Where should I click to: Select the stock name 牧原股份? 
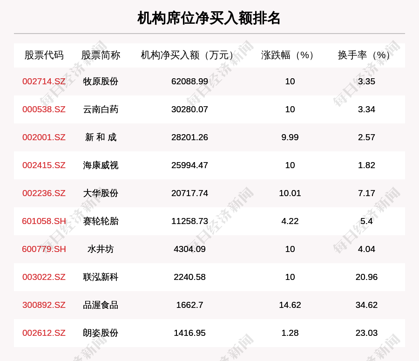[101, 82]
